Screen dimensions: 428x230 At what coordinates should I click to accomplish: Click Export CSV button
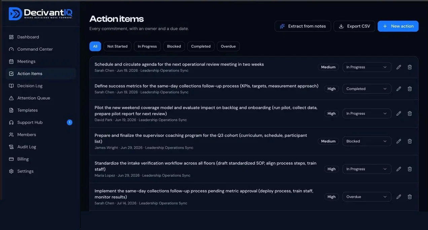(x=354, y=26)
